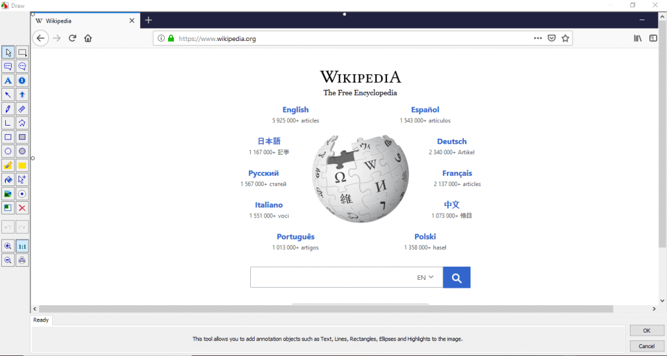Select the polygon shape tool
This screenshot has width=667, height=356.
click(x=22, y=123)
